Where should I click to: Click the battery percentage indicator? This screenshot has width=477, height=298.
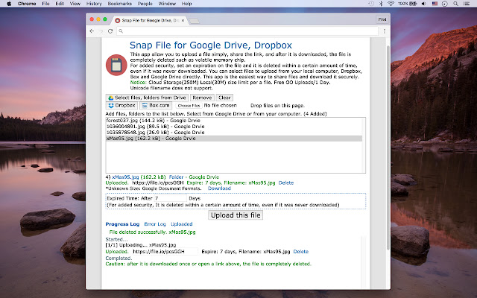(408, 4)
